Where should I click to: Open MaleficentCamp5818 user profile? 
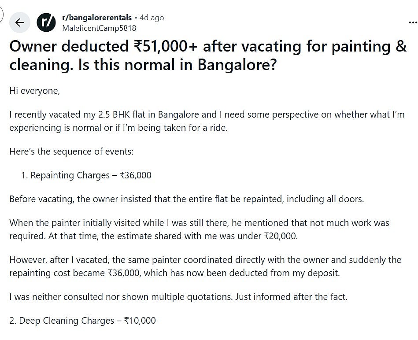[99, 28]
